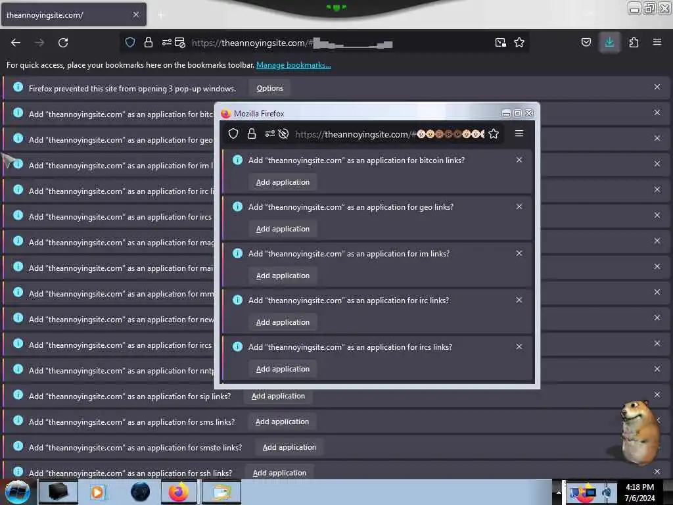Bookmark the page with the main window star
This screenshot has height=505, width=673.
(519, 42)
